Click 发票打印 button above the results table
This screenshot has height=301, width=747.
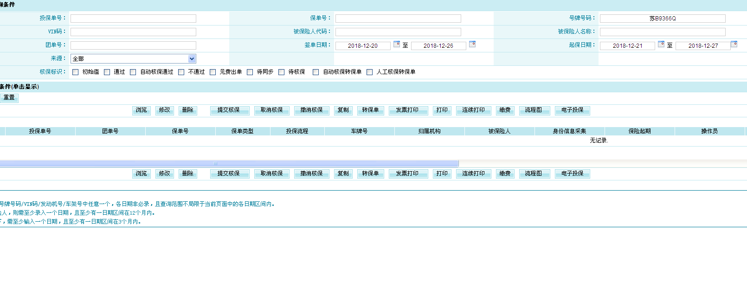(x=407, y=110)
